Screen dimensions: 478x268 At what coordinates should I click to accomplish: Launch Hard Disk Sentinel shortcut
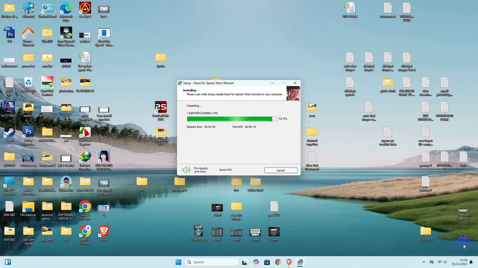pyautogui.click(x=47, y=86)
